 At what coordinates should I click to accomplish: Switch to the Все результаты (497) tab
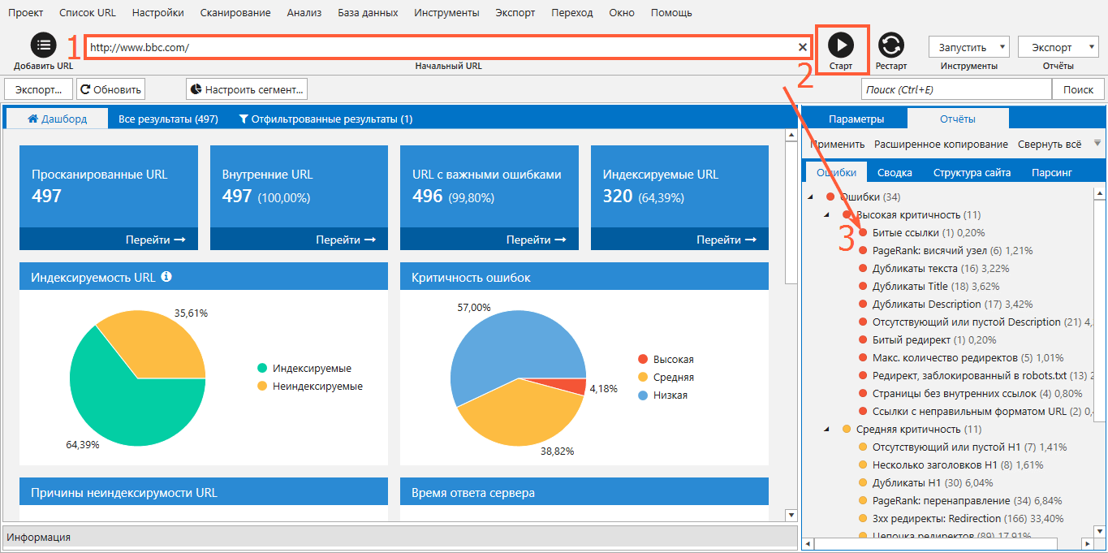168,119
